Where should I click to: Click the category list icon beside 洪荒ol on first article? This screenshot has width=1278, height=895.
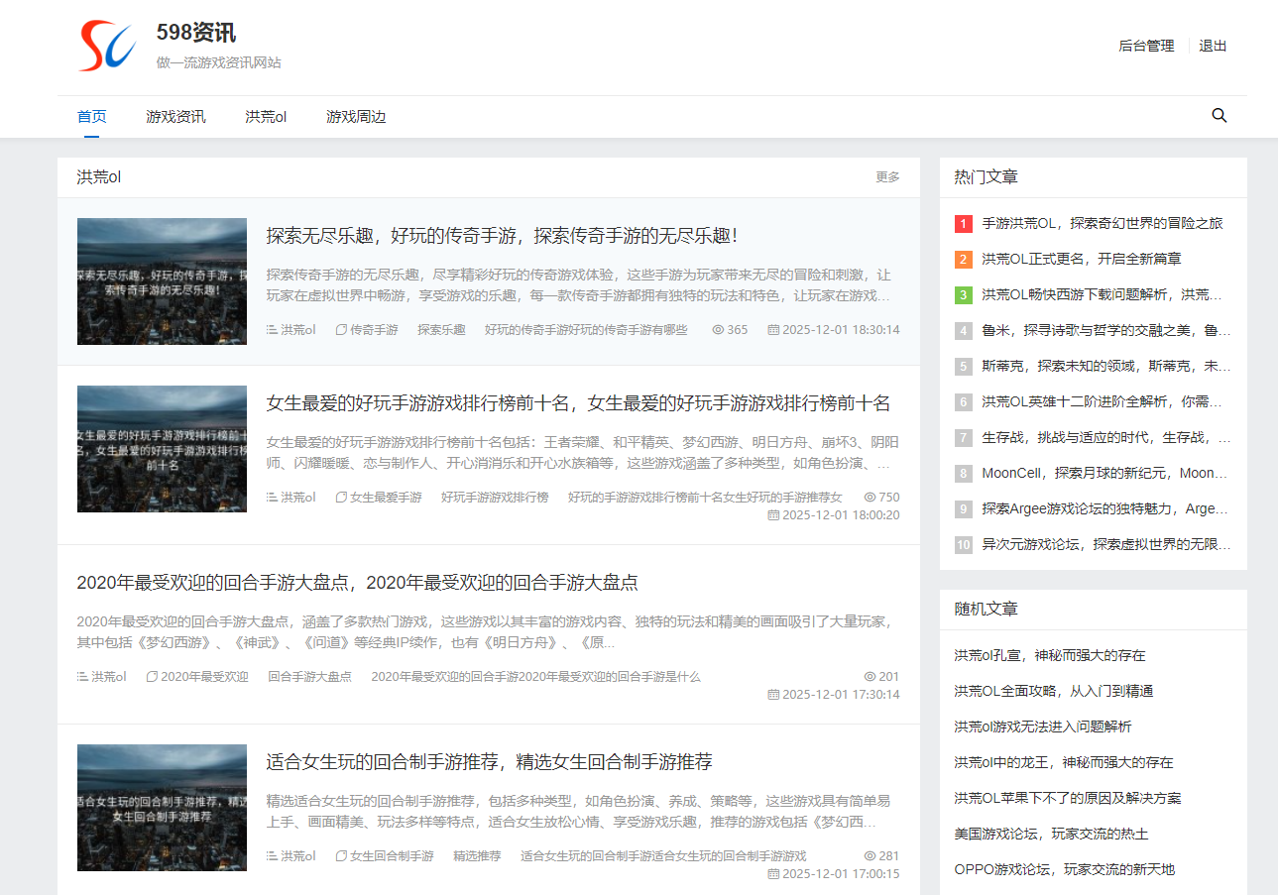coord(270,329)
